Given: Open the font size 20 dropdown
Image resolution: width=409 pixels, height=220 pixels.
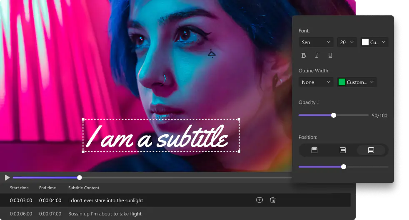Looking at the screenshot, I should [x=347, y=42].
